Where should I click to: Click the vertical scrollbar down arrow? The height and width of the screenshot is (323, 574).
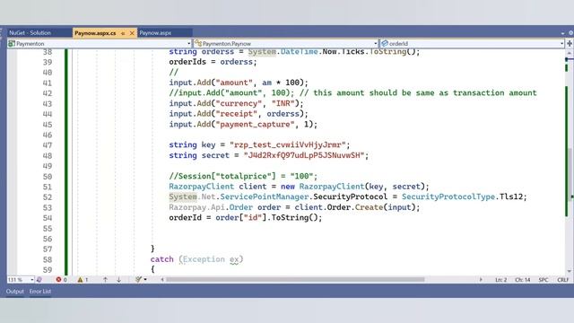tap(570, 271)
